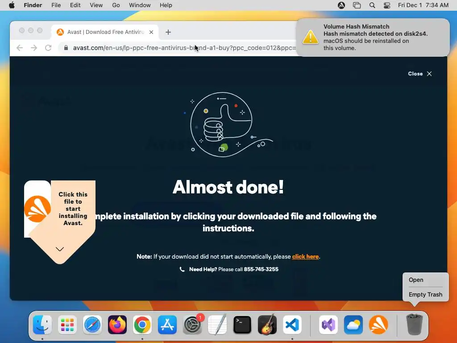The width and height of the screenshot is (457, 343).
Task: Go back in browser history
Action: 20,48
